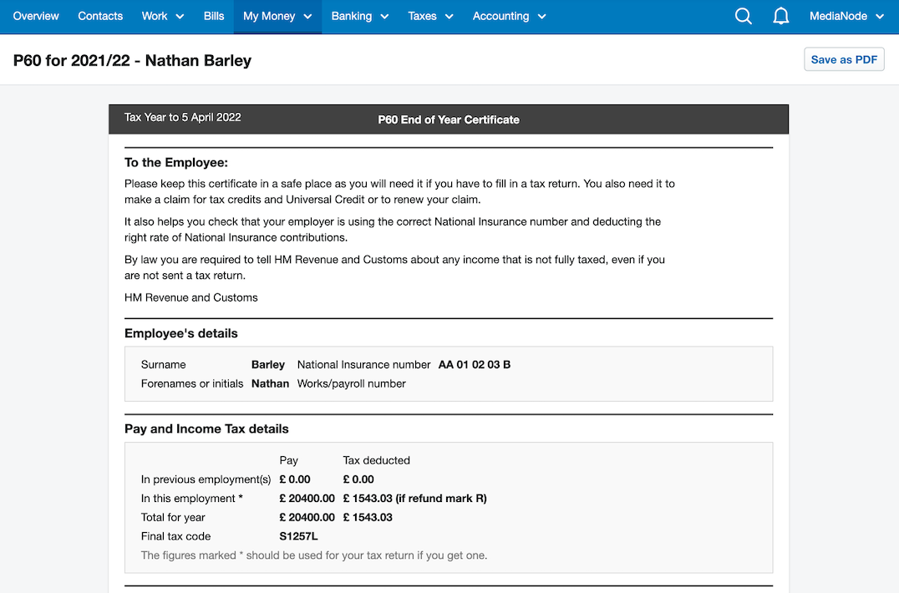Screen dimensions: 899x593
Task: Click the magnifying glass in the navigation bar
Action: (x=743, y=16)
